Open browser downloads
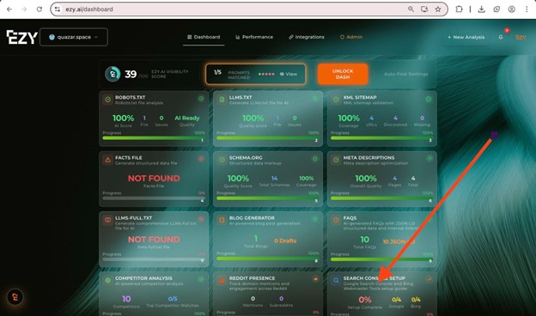The image size is (536, 316). (481, 9)
